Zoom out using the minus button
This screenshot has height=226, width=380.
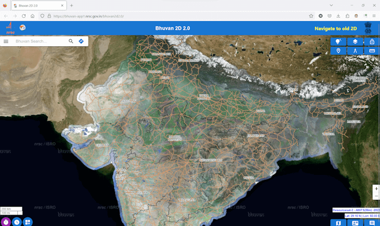coord(376,196)
